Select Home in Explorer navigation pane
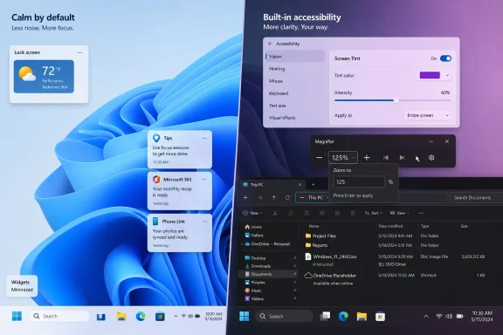The image size is (503, 335). pos(253,227)
